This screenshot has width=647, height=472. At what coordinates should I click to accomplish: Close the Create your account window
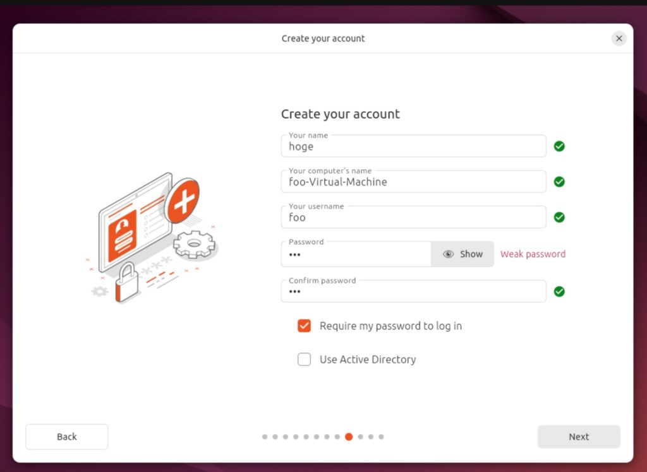[619, 38]
